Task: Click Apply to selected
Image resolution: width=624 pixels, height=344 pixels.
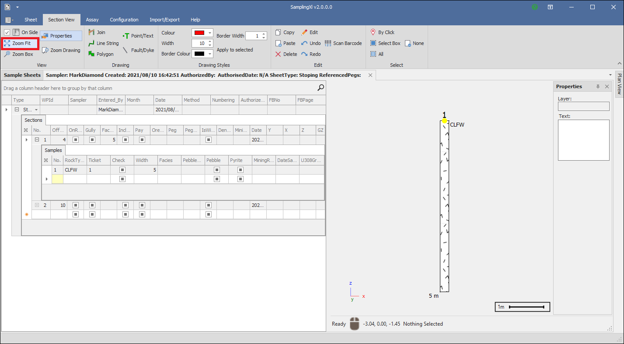Action: click(x=235, y=50)
